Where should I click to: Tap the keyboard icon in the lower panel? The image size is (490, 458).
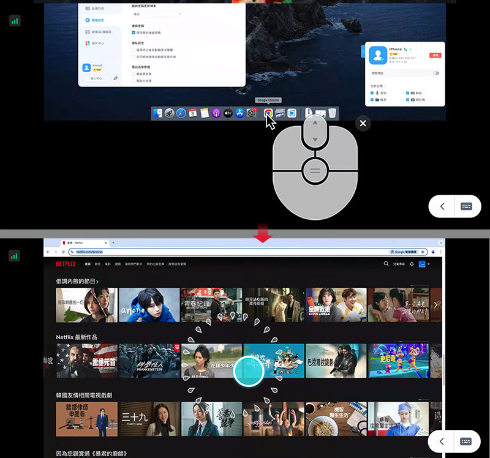(466, 441)
